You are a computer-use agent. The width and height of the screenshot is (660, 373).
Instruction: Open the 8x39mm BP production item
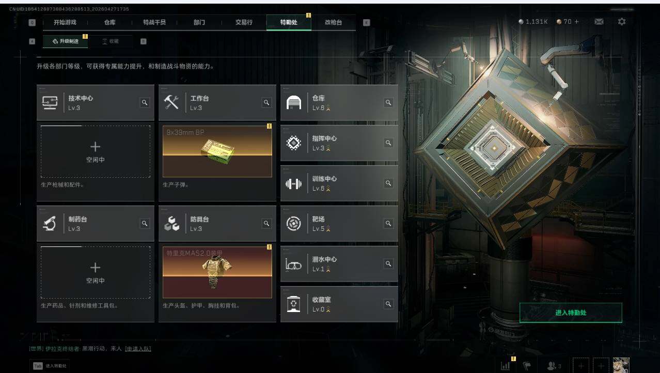(217, 151)
